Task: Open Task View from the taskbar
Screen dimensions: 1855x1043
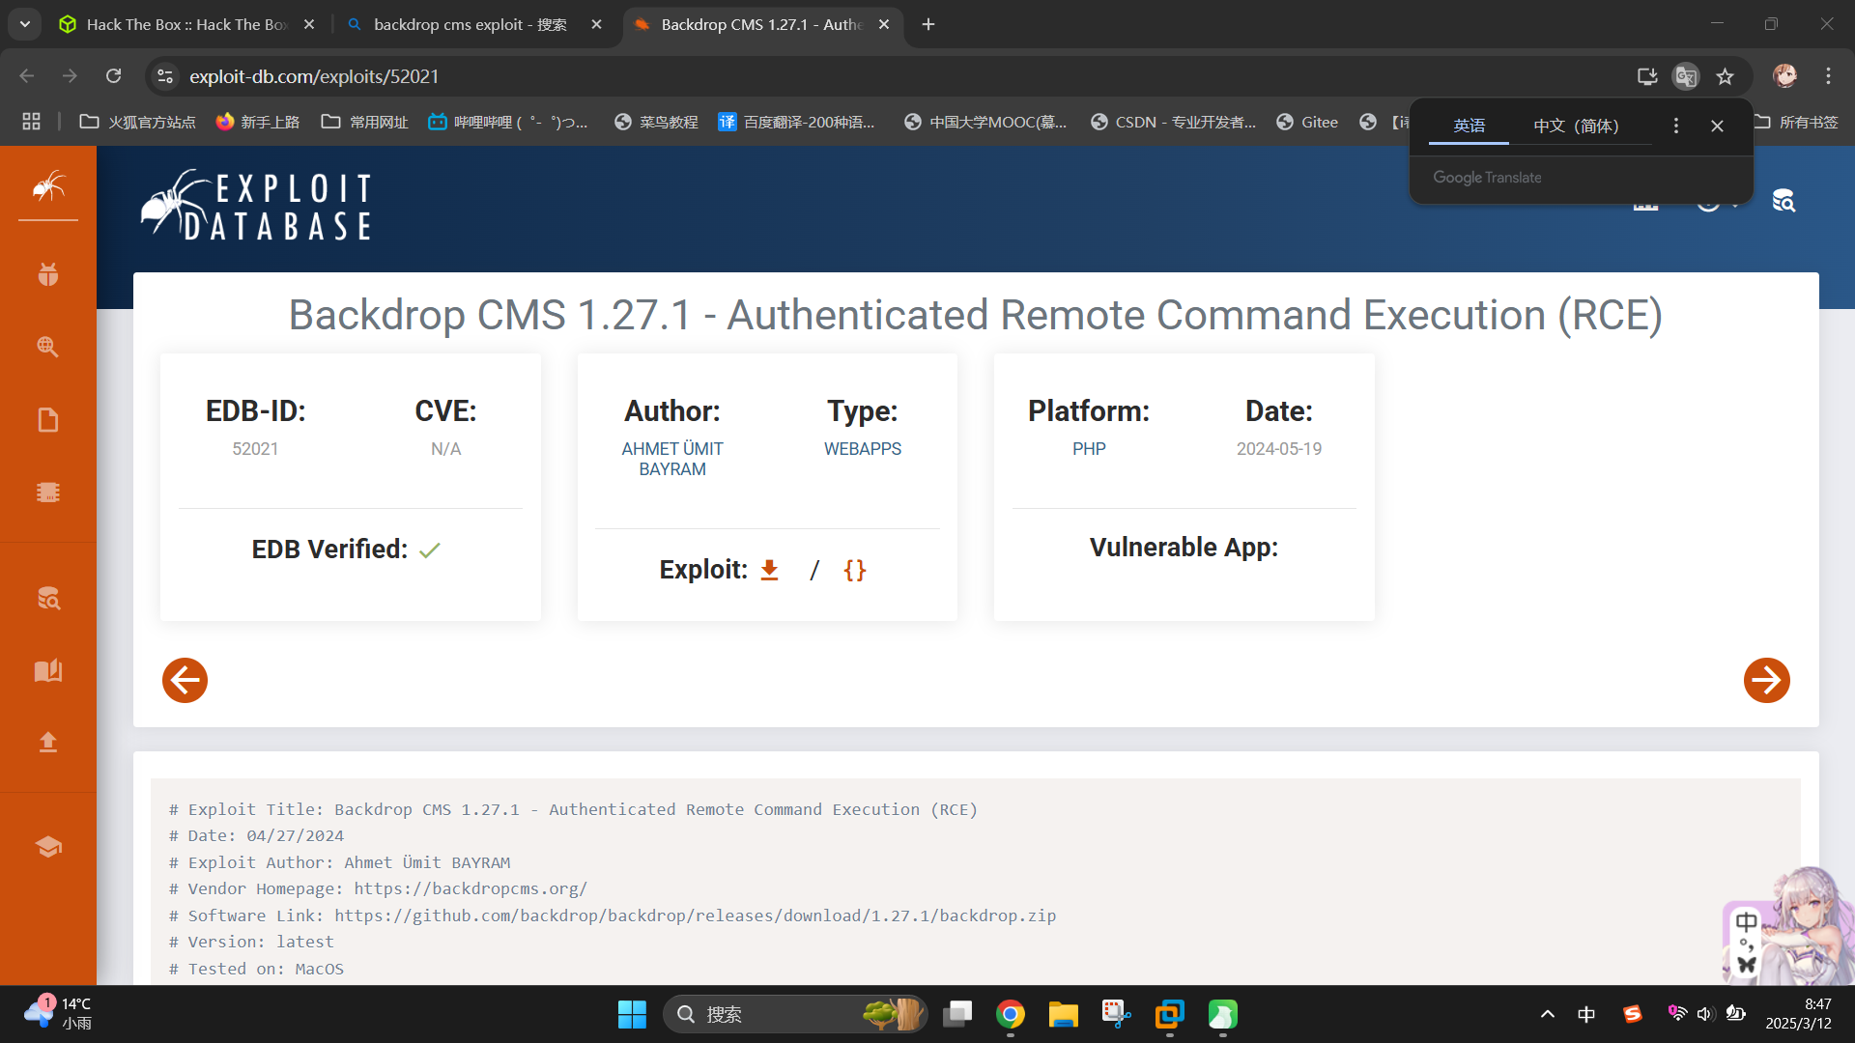Action: click(x=957, y=1014)
